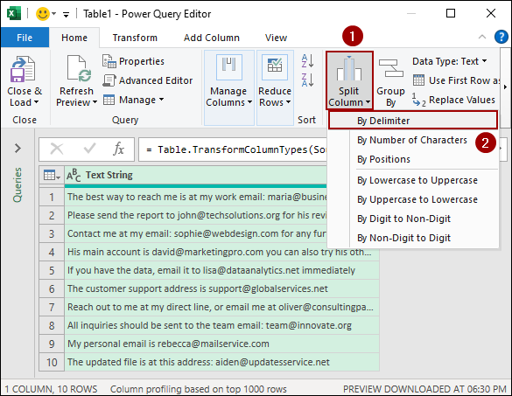Switch to the View tab
Viewport: 512px width, 396px height.
tap(276, 38)
